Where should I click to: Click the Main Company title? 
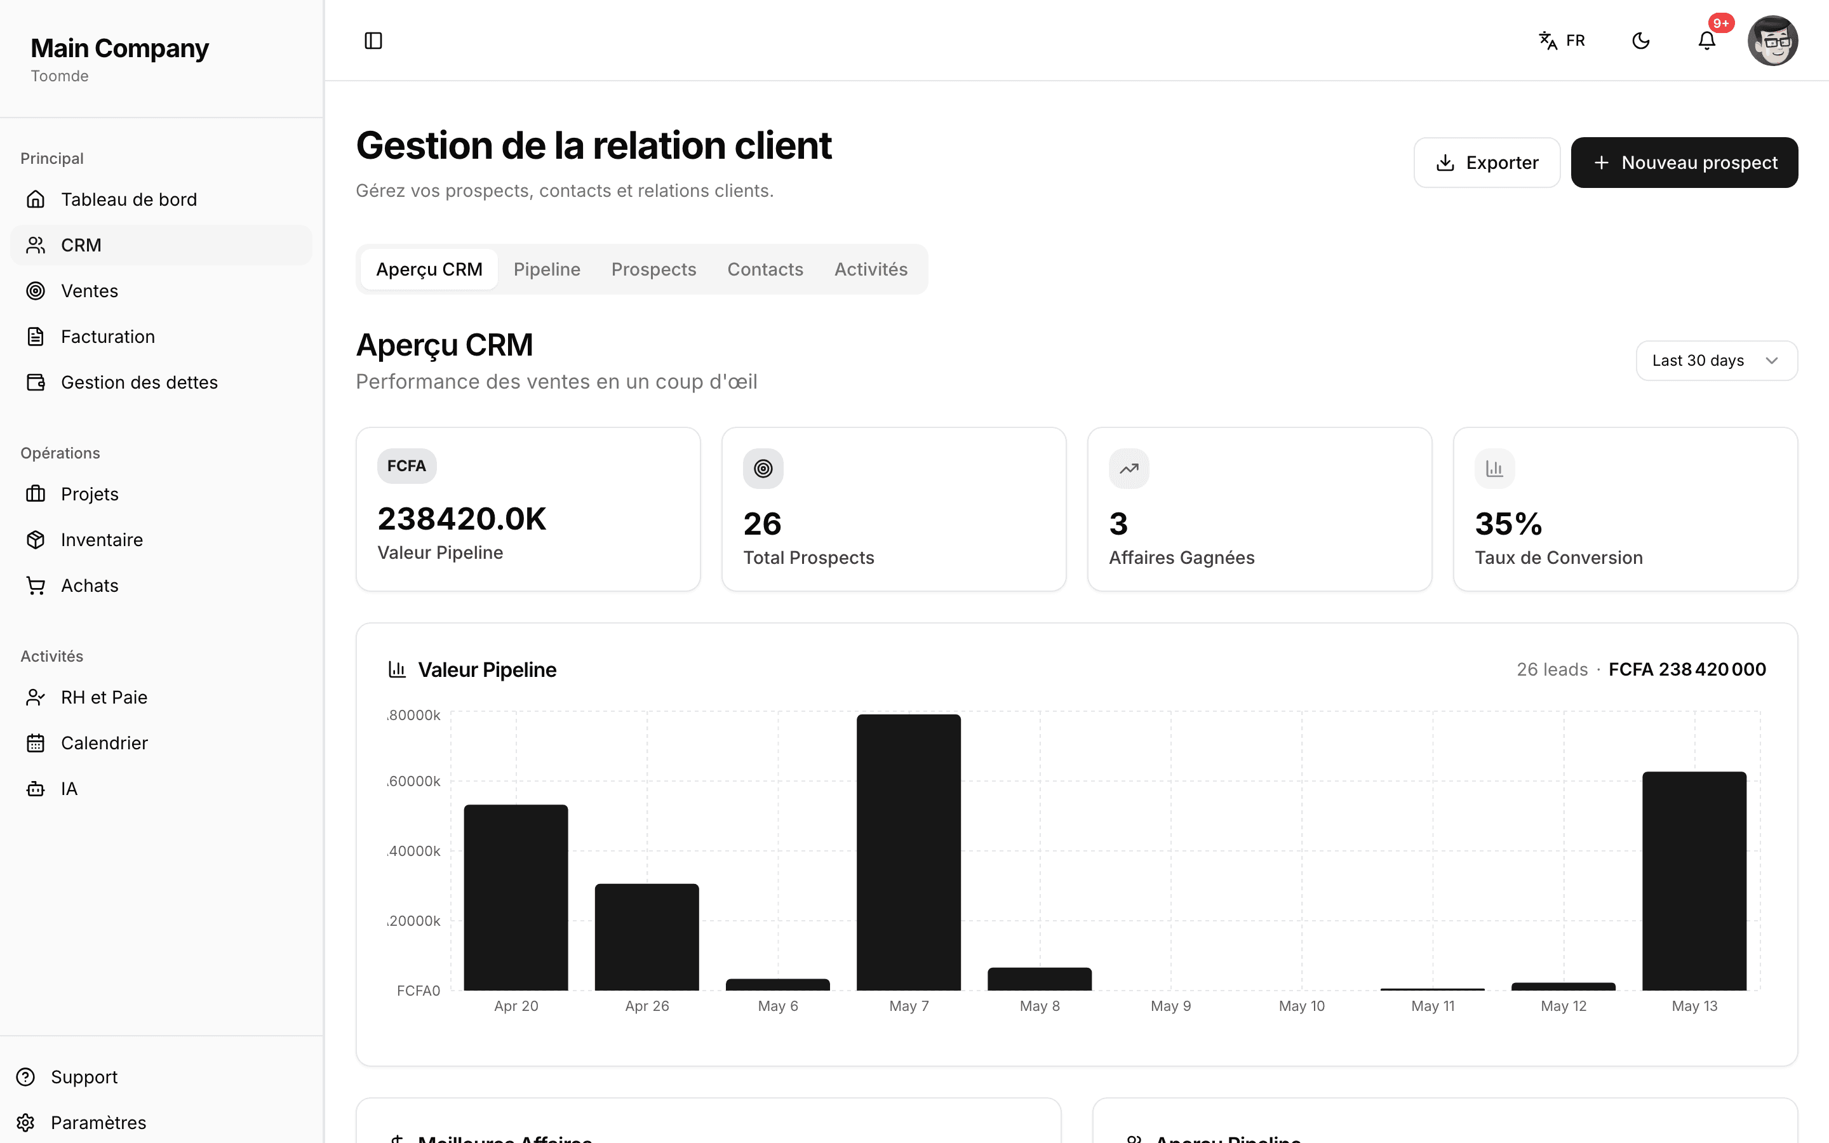119,48
